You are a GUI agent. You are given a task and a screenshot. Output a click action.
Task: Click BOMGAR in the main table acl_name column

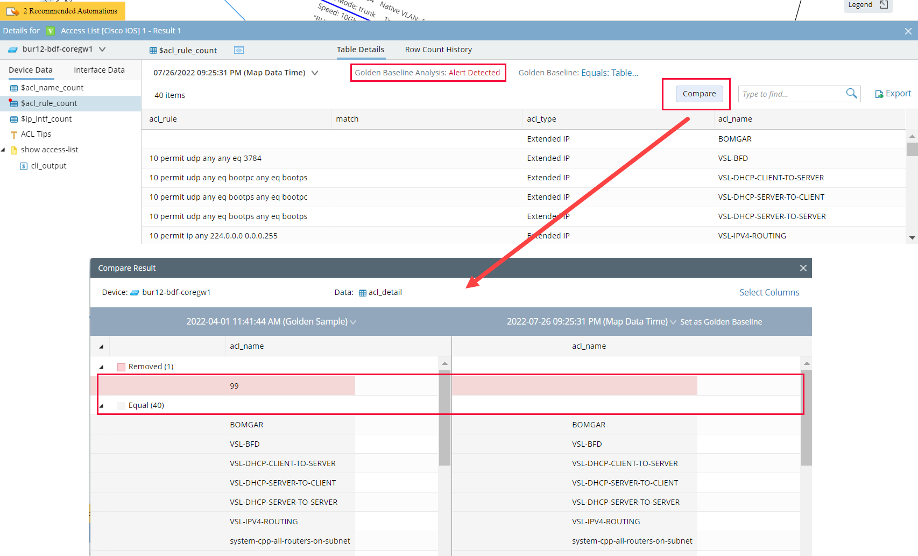735,139
